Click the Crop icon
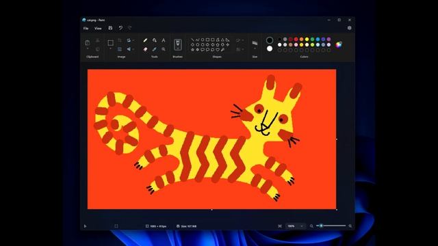 (x=120, y=41)
